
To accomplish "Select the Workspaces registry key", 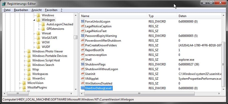I will pos(40,74).
